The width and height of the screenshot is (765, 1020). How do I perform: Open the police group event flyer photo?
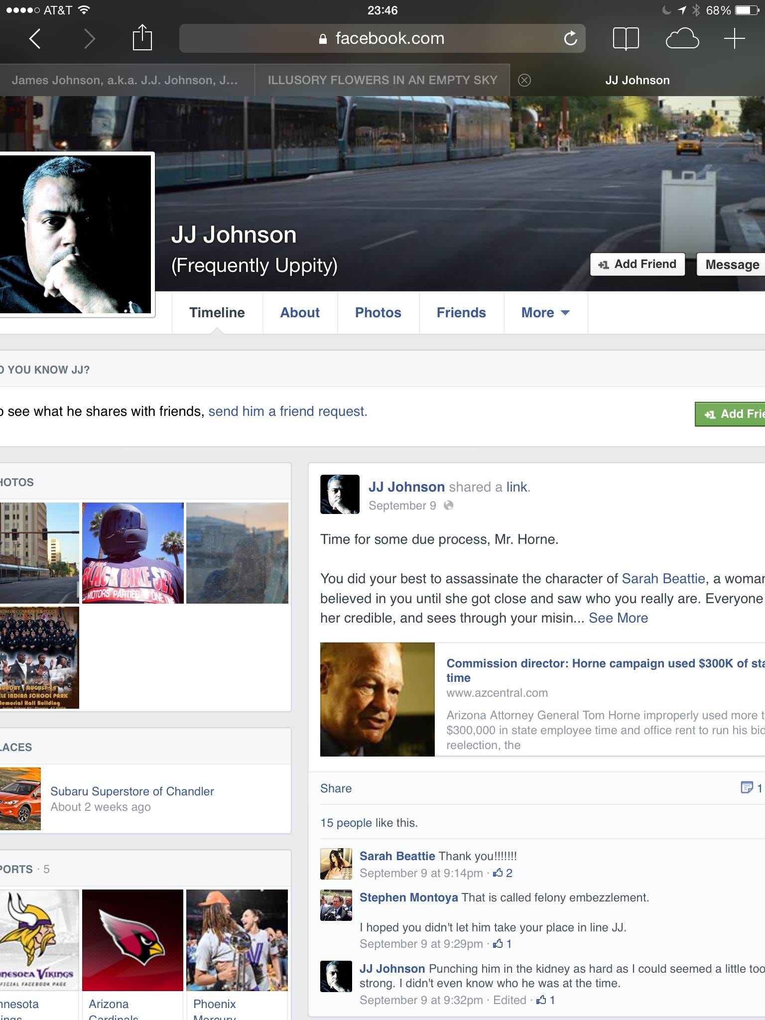click(39, 657)
